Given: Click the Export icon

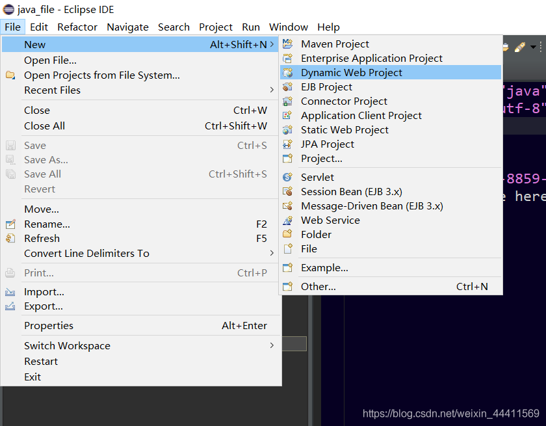Looking at the screenshot, I should click(10, 306).
